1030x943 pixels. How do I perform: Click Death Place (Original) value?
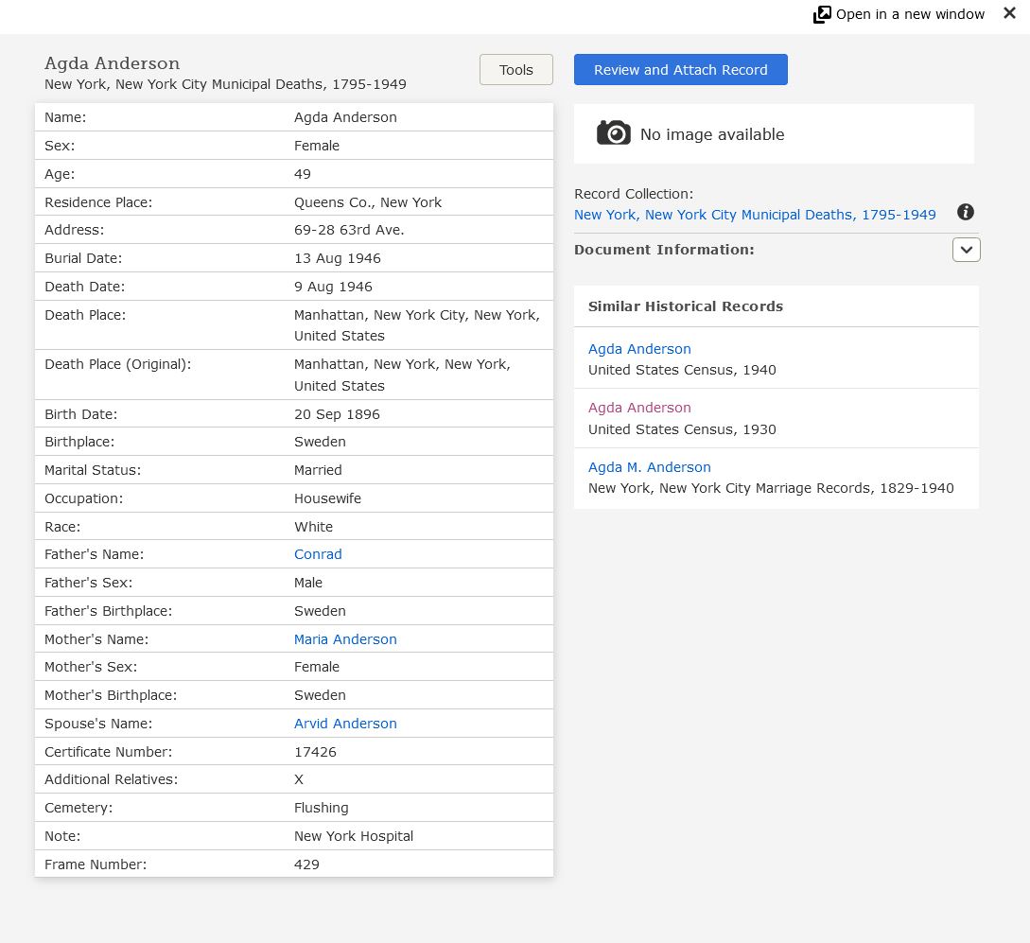[x=402, y=375]
